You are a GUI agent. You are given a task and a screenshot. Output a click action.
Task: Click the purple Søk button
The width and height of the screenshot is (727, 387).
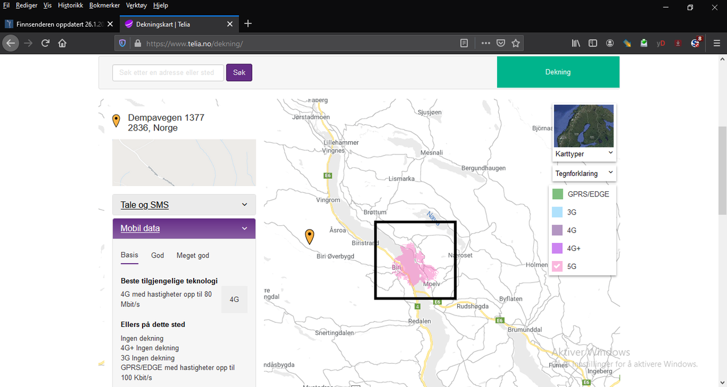click(239, 73)
